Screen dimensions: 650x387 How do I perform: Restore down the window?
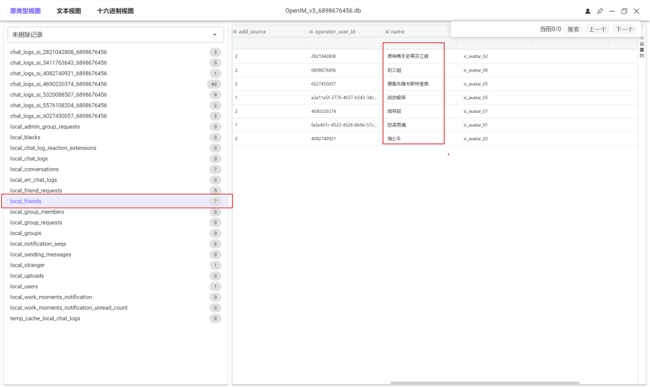pyautogui.click(x=624, y=11)
